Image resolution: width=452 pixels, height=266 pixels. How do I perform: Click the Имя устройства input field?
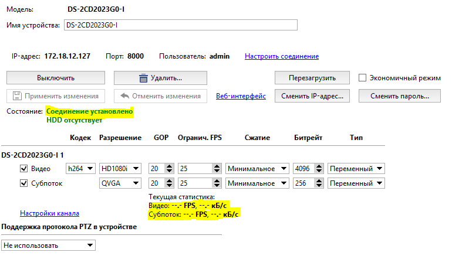(x=181, y=25)
